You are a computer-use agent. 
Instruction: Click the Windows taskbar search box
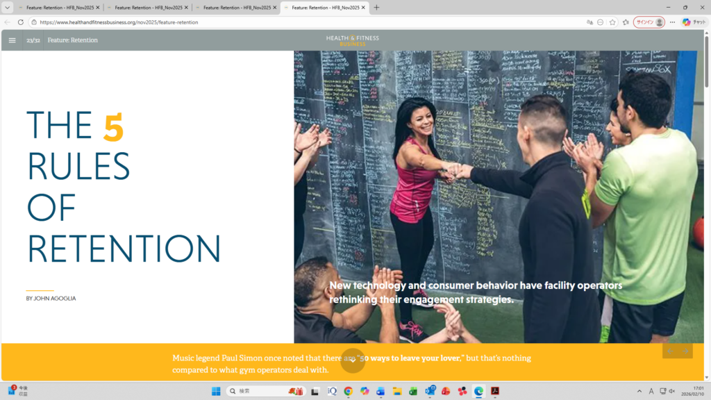[x=266, y=391]
